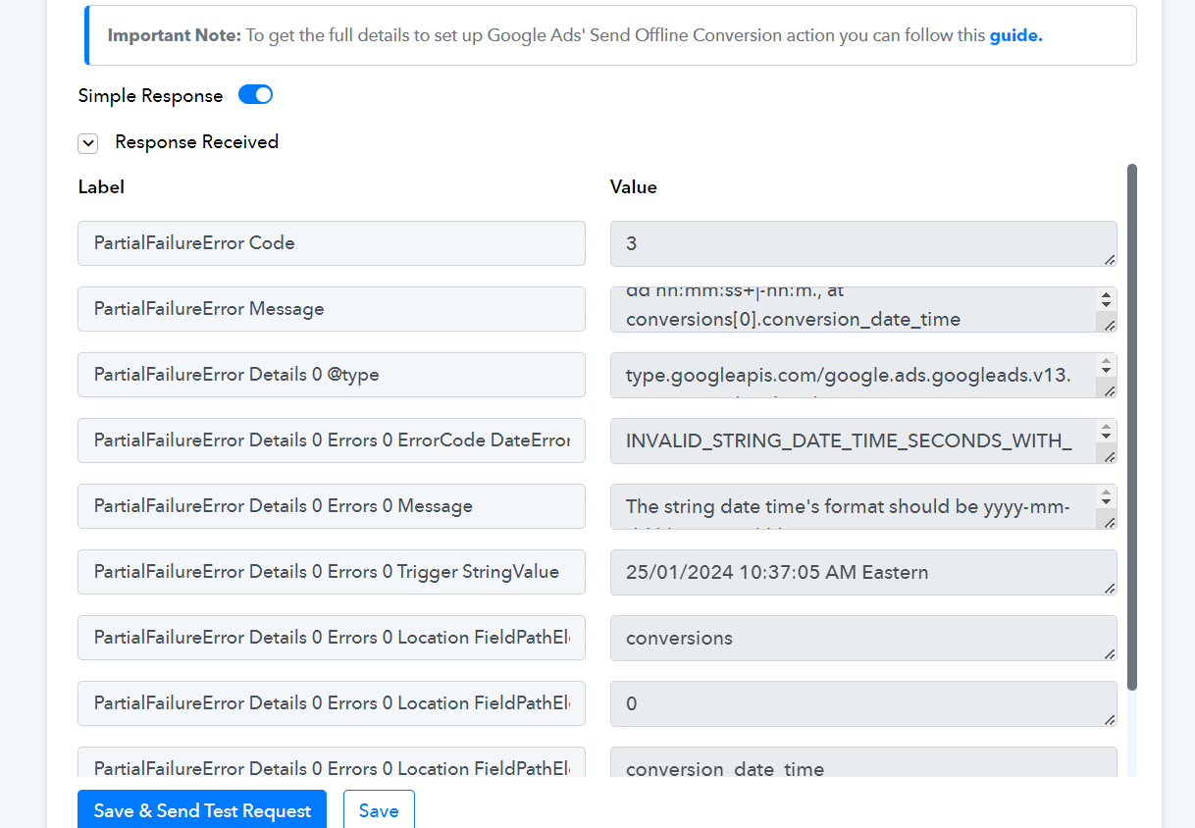The image size is (1195, 828).
Task: Click value field with conversions[0].conversion_date_time
Action: pos(863,309)
